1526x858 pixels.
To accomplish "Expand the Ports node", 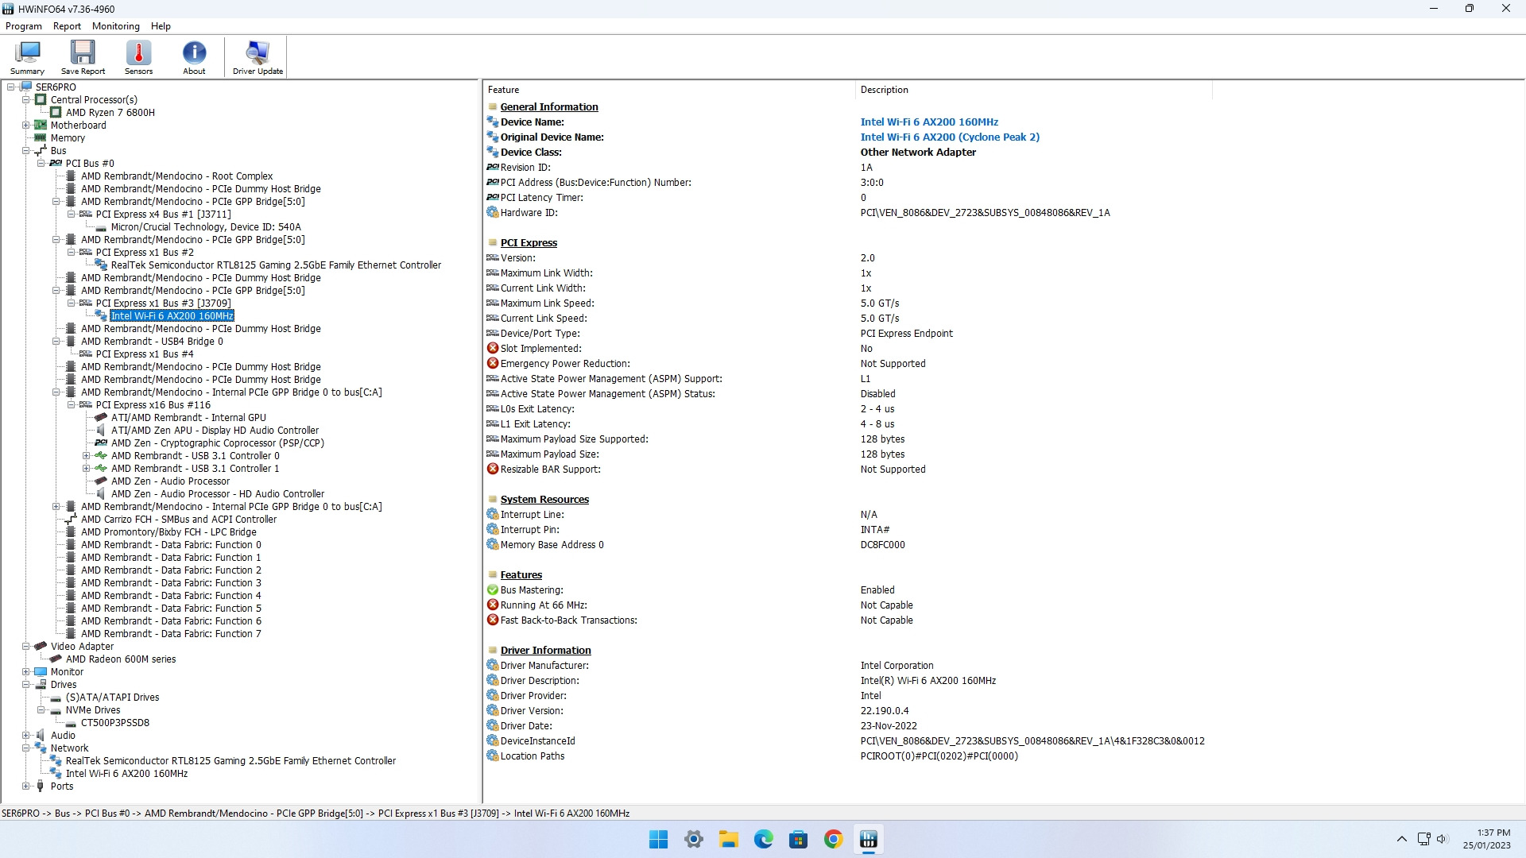I will (x=26, y=786).
